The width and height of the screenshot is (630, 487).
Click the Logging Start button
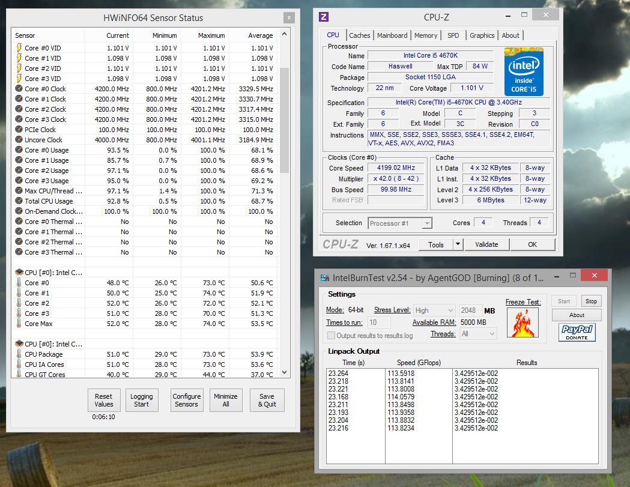[141, 400]
